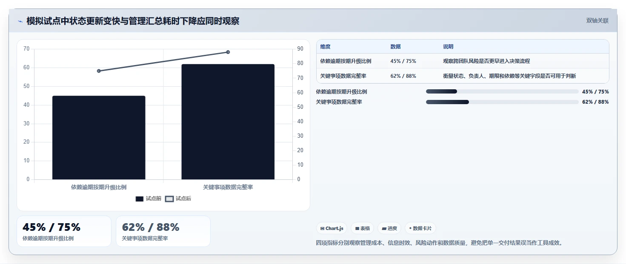Open the 62% / 88% stat card

click(163, 231)
